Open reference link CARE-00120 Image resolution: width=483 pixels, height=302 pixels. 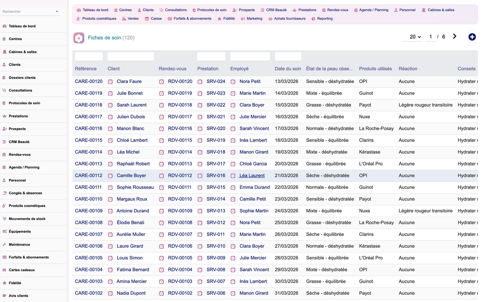pyautogui.click(x=89, y=81)
